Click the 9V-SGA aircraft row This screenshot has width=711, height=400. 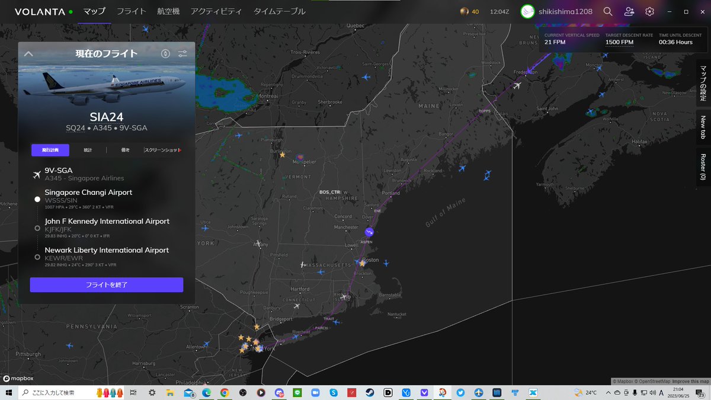107,174
